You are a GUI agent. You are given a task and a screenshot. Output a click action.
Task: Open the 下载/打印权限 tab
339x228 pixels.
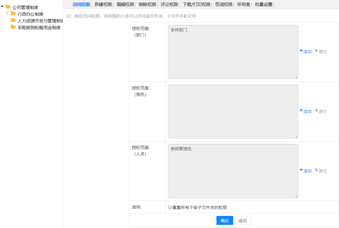(197, 4)
